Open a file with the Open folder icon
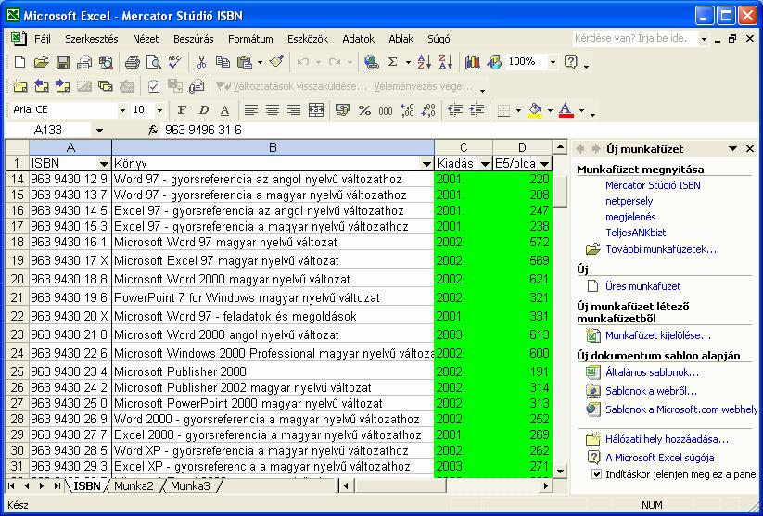This screenshot has height=516, width=763. coord(42,62)
